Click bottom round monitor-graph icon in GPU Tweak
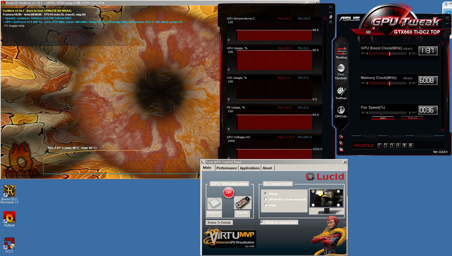 [x=341, y=150]
